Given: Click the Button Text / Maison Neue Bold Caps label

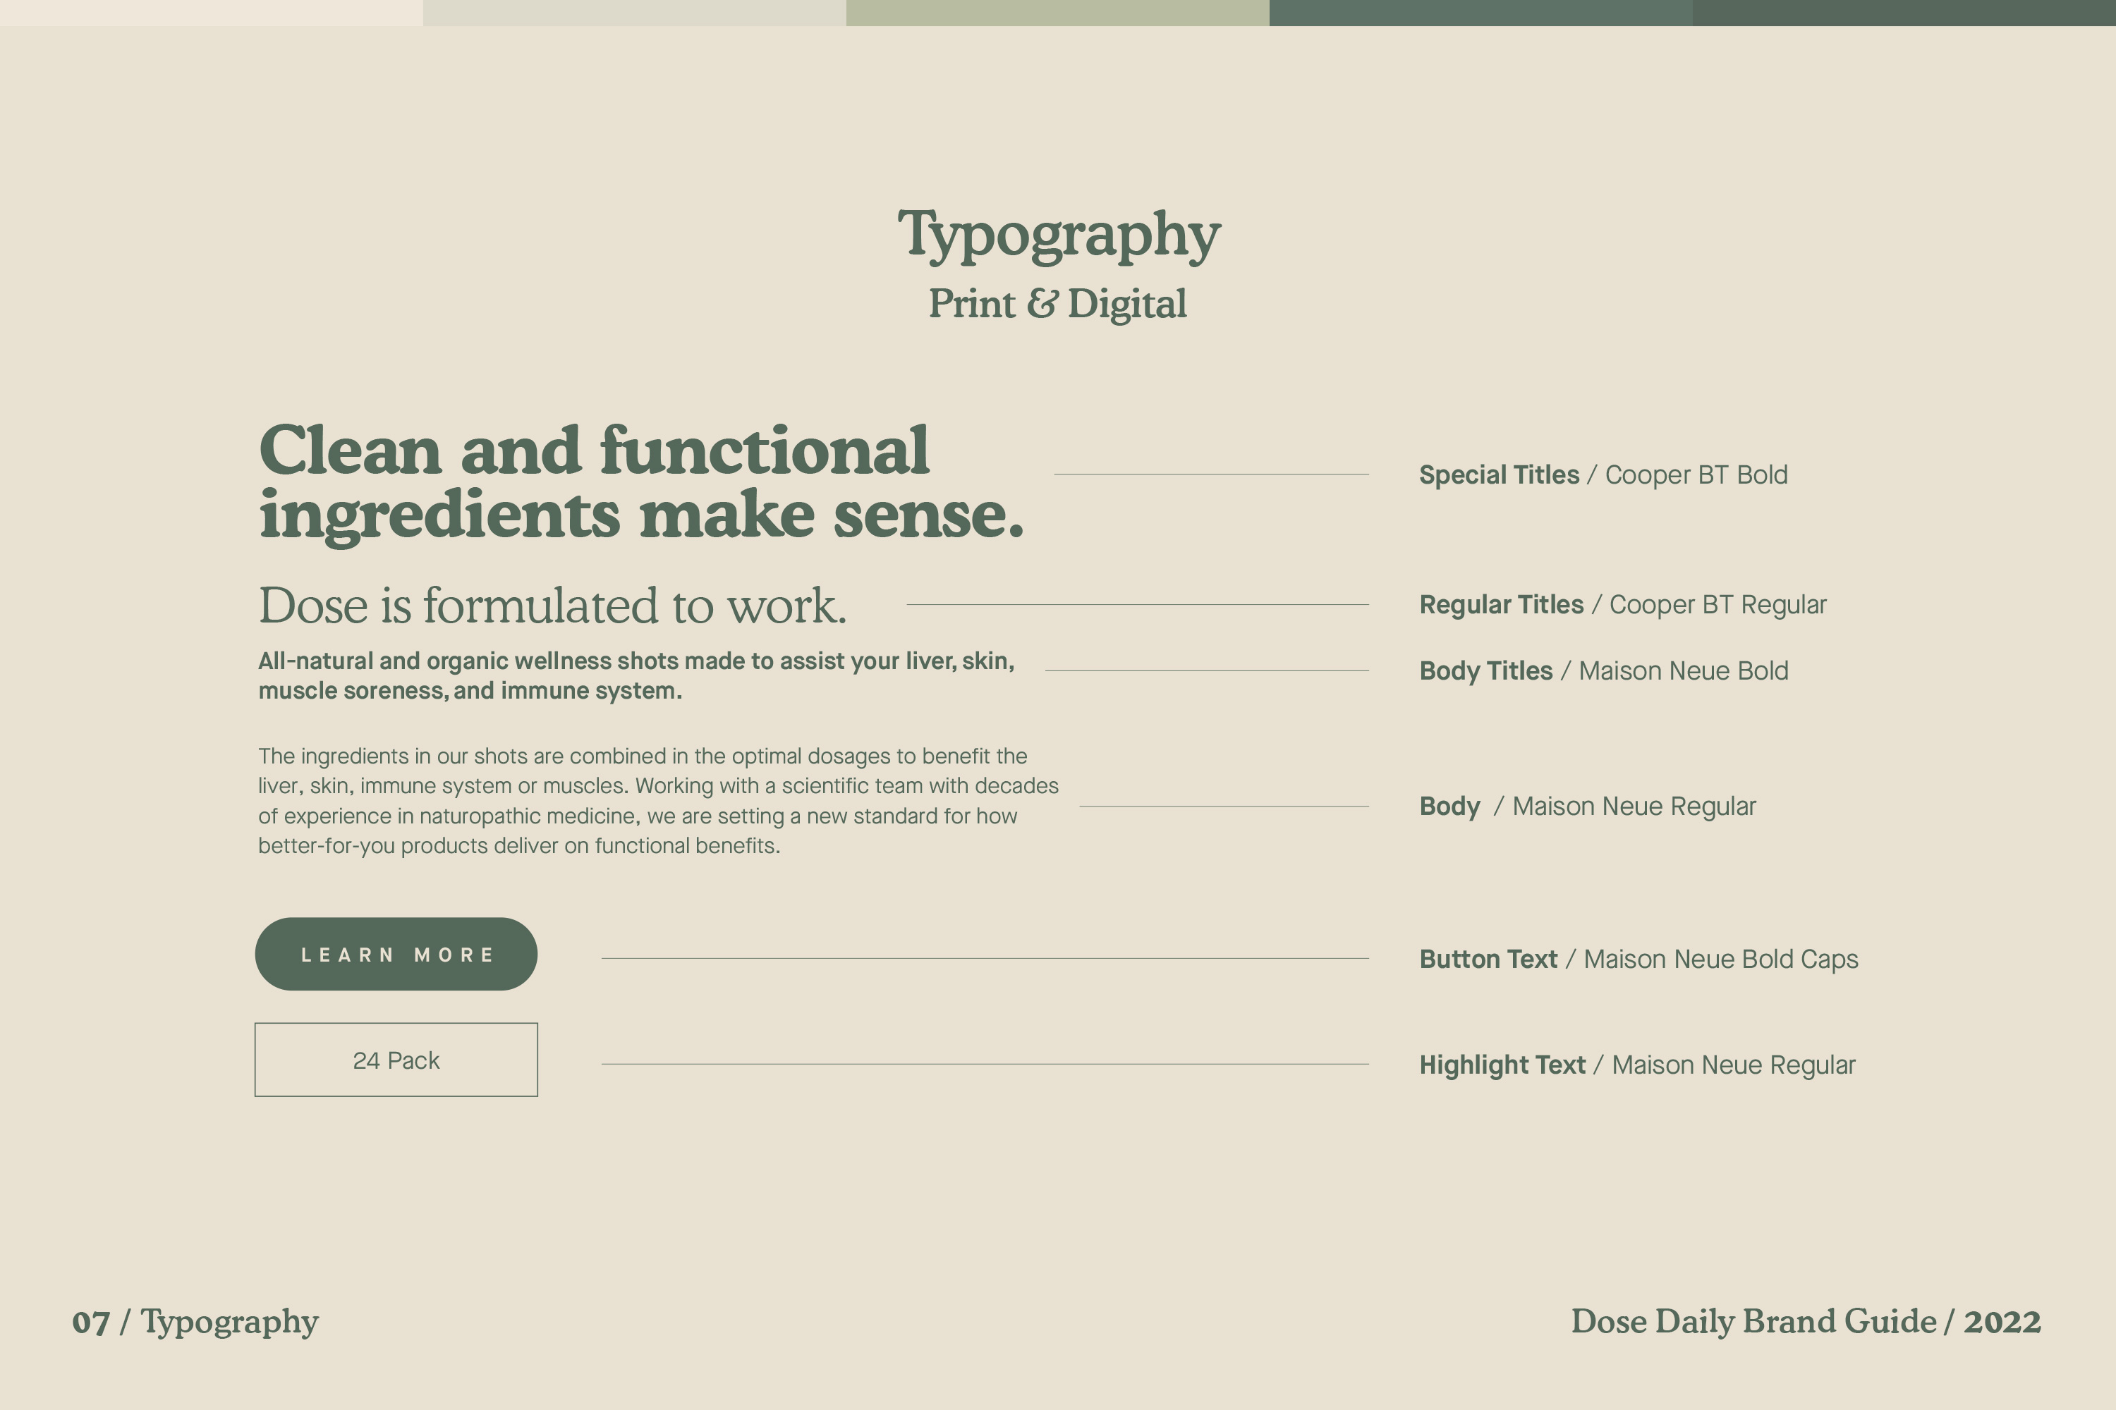Looking at the screenshot, I should (1638, 960).
